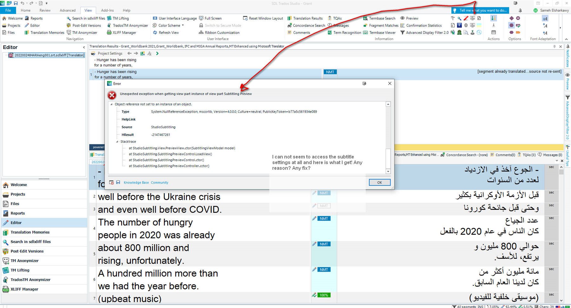Show the Termbase Viewer window
This screenshot has width=571, height=308.
tap(379, 32)
